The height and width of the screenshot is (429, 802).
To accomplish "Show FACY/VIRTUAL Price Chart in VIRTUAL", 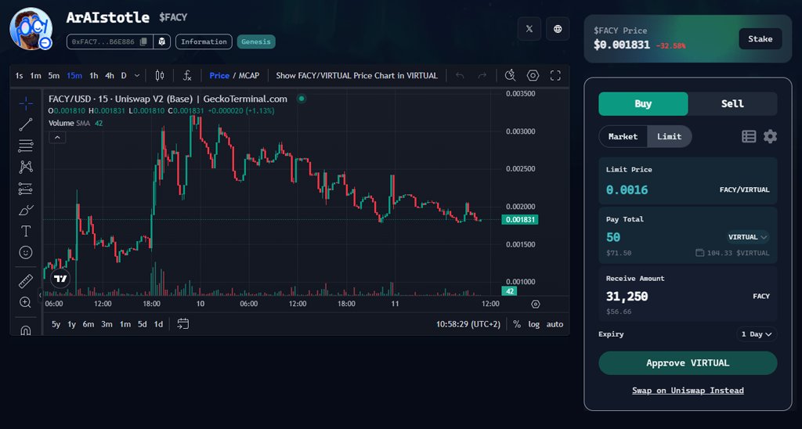I will click(x=357, y=76).
